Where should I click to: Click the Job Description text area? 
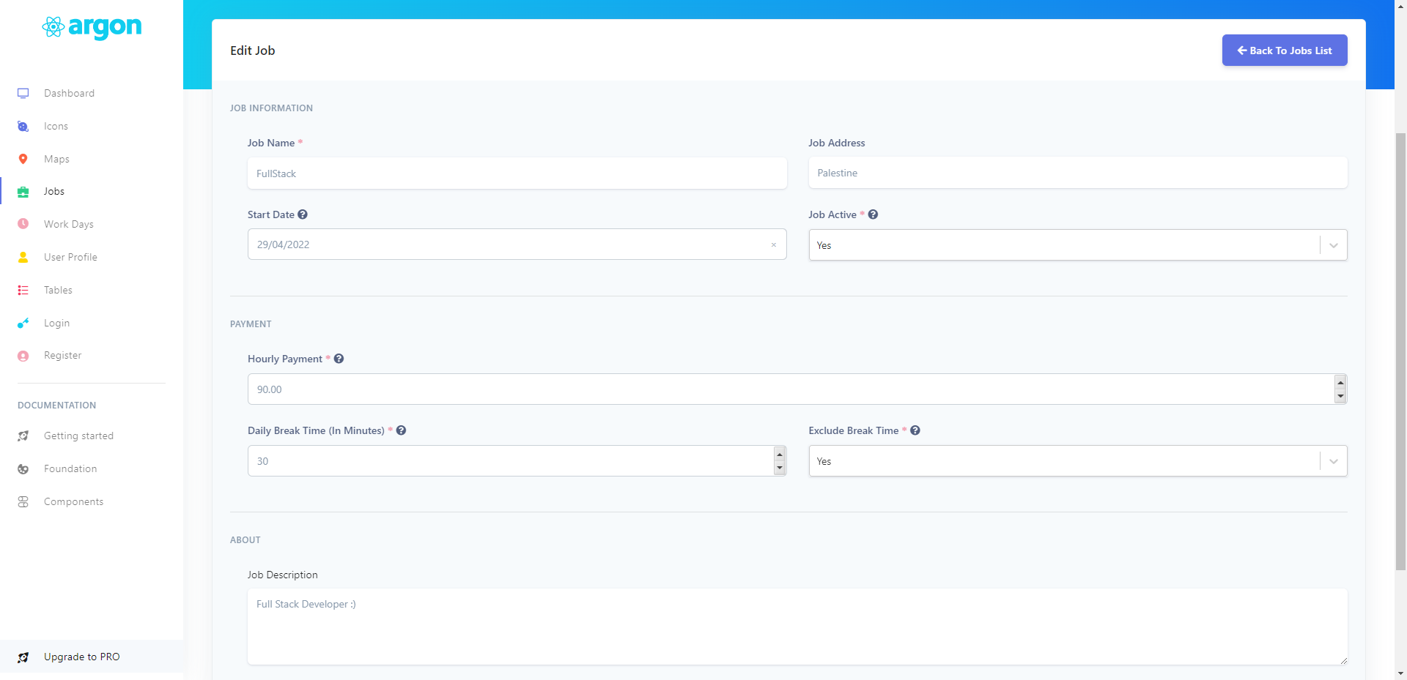click(x=797, y=627)
